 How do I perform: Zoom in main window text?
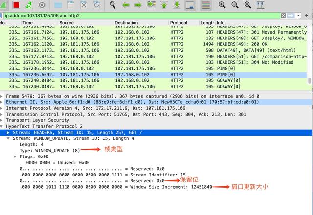pyautogui.click(x=222, y=5)
